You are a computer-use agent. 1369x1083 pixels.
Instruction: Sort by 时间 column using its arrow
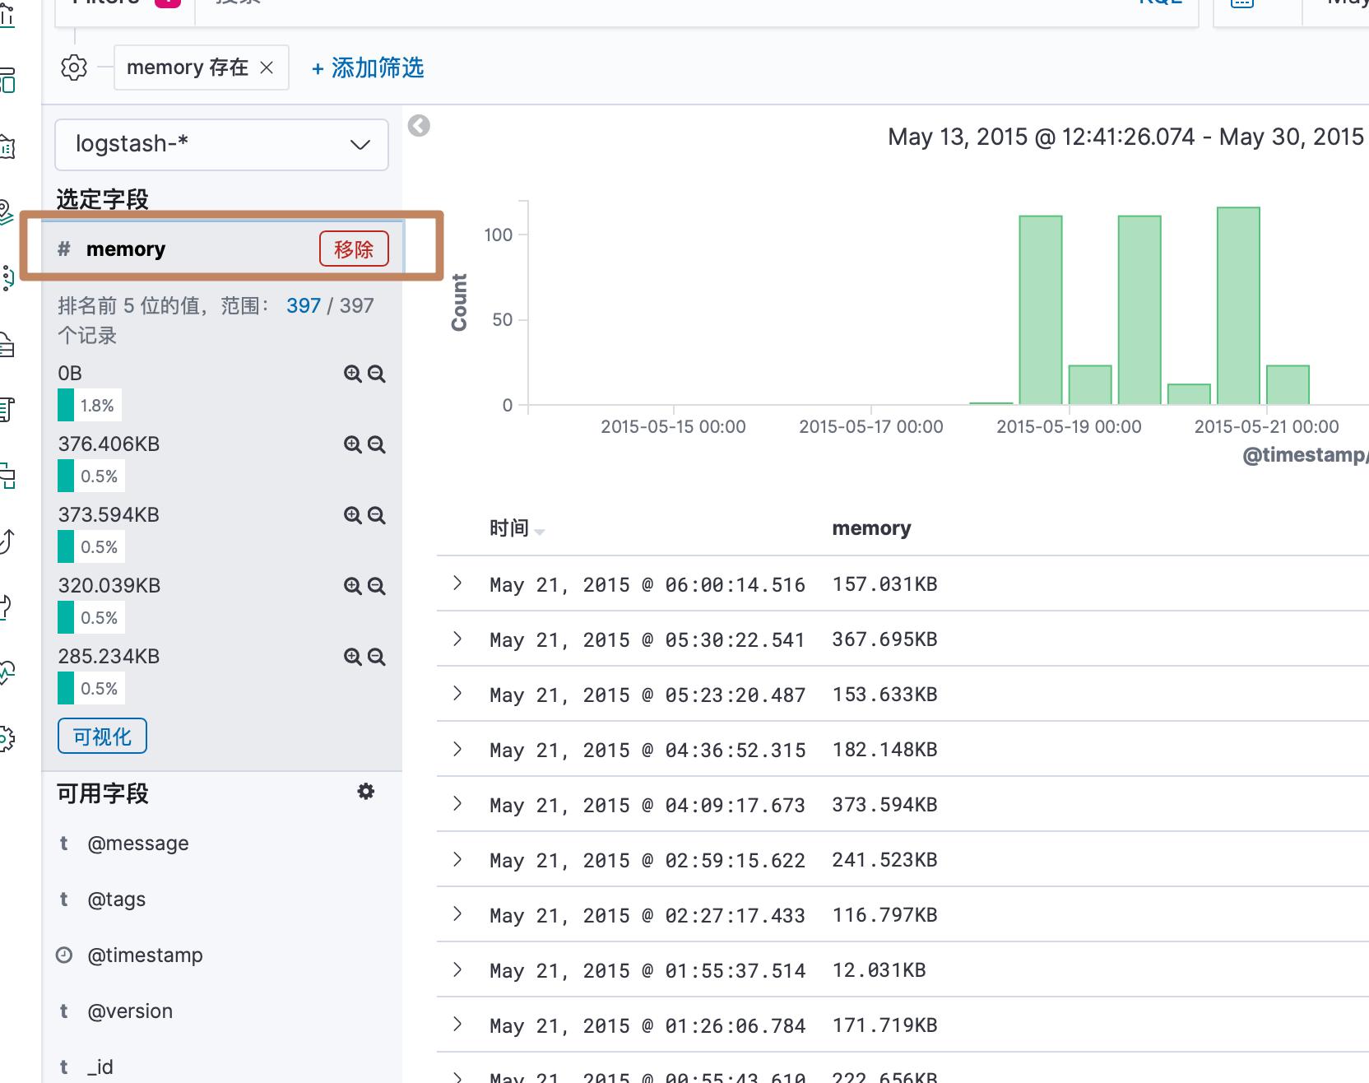[540, 532]
